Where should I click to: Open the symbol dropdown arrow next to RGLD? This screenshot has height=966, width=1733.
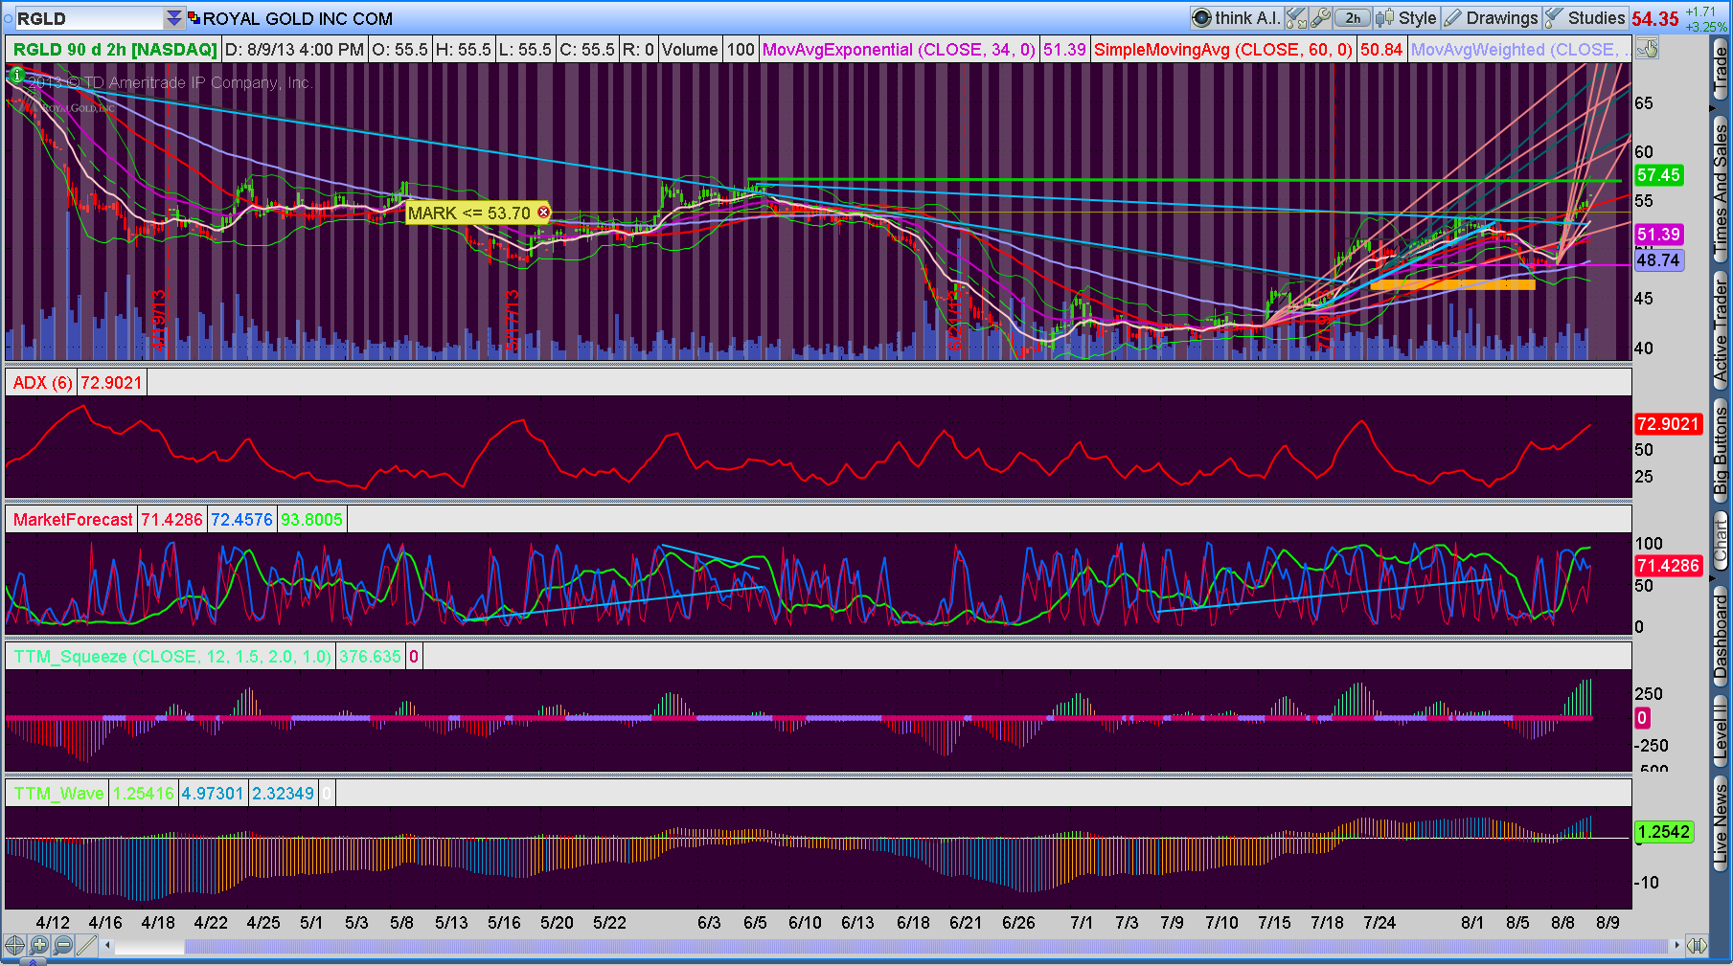click(173, 18)
